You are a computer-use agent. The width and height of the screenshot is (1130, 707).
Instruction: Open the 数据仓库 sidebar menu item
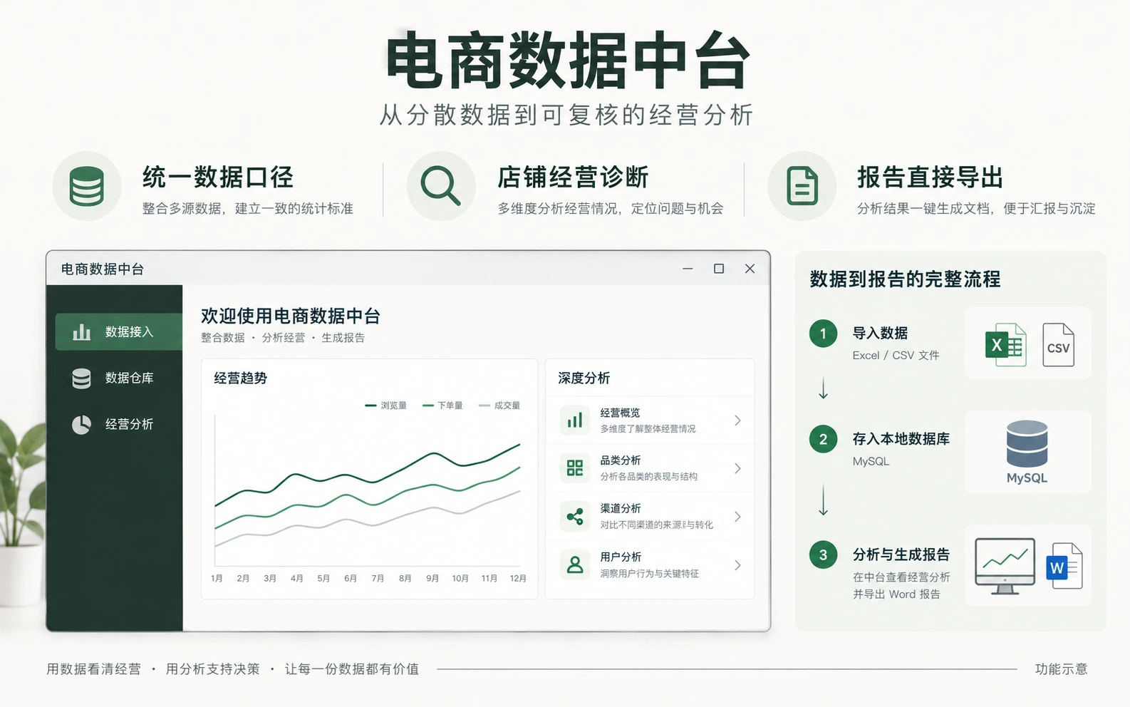(x=119, y=378)
